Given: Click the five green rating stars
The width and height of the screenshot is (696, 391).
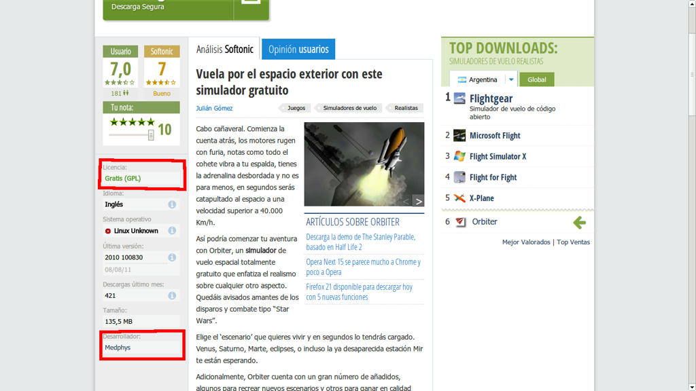Looking at the screenshot, I should [133, 122].
